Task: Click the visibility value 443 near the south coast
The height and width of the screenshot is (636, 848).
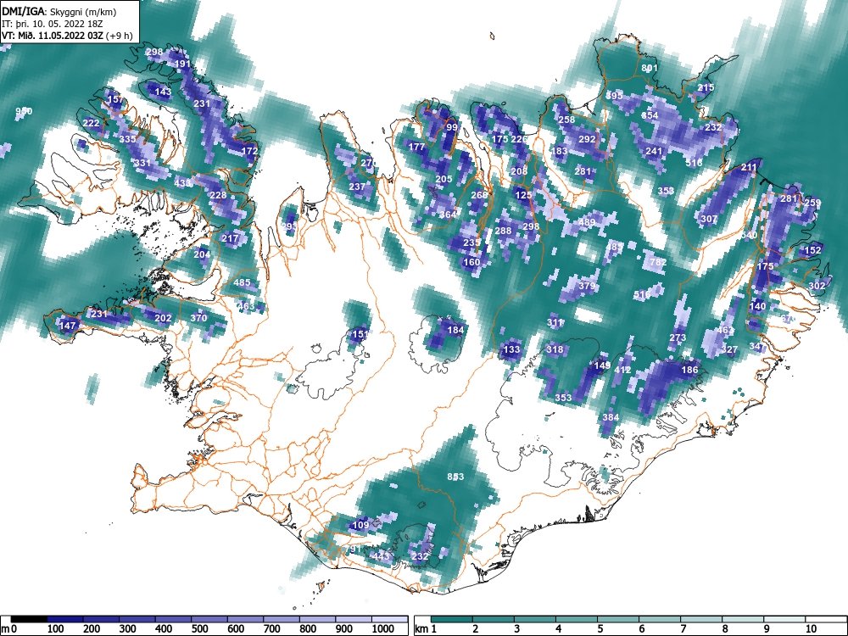Action: coord(381,556)
